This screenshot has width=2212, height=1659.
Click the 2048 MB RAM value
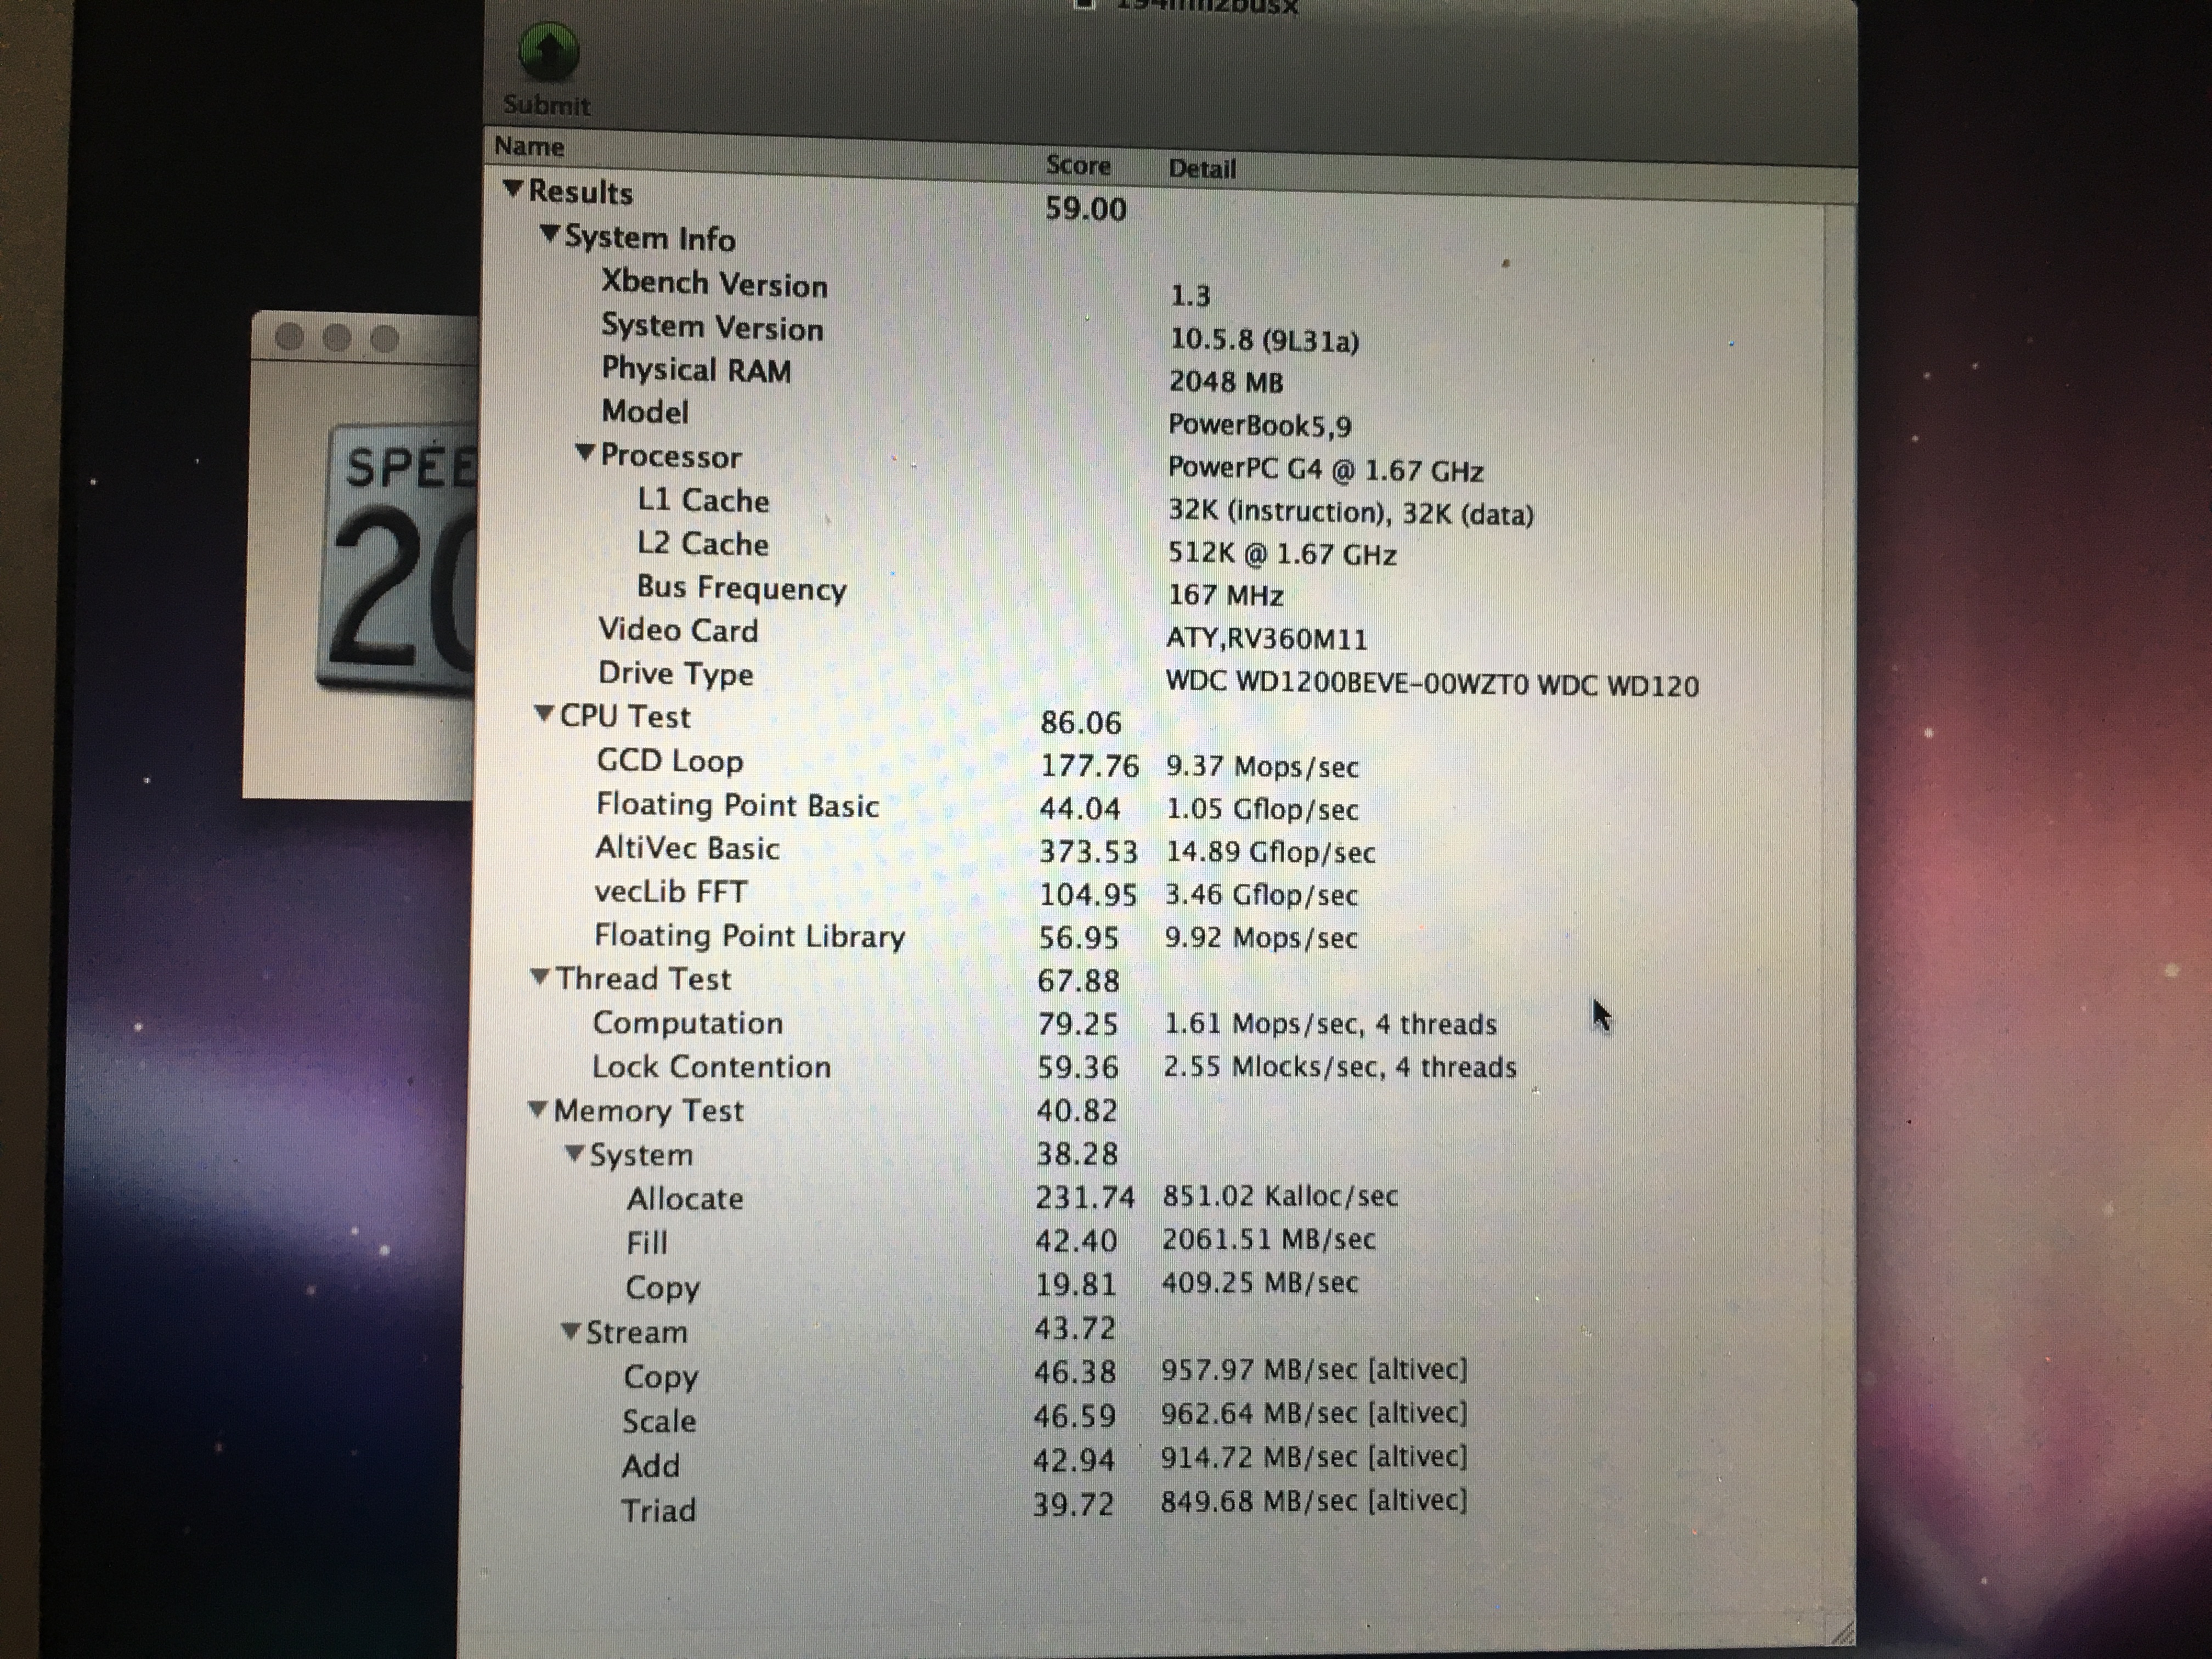coord(1226,382)
